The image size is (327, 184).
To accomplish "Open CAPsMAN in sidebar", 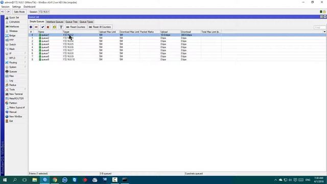I will pyautogui.click(x=14, y=22).
